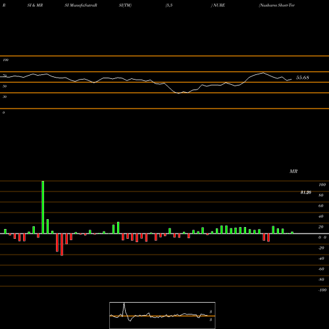Click the right end of the RSI line
This screenshot has height=329, width=329.
coord(291,80)
